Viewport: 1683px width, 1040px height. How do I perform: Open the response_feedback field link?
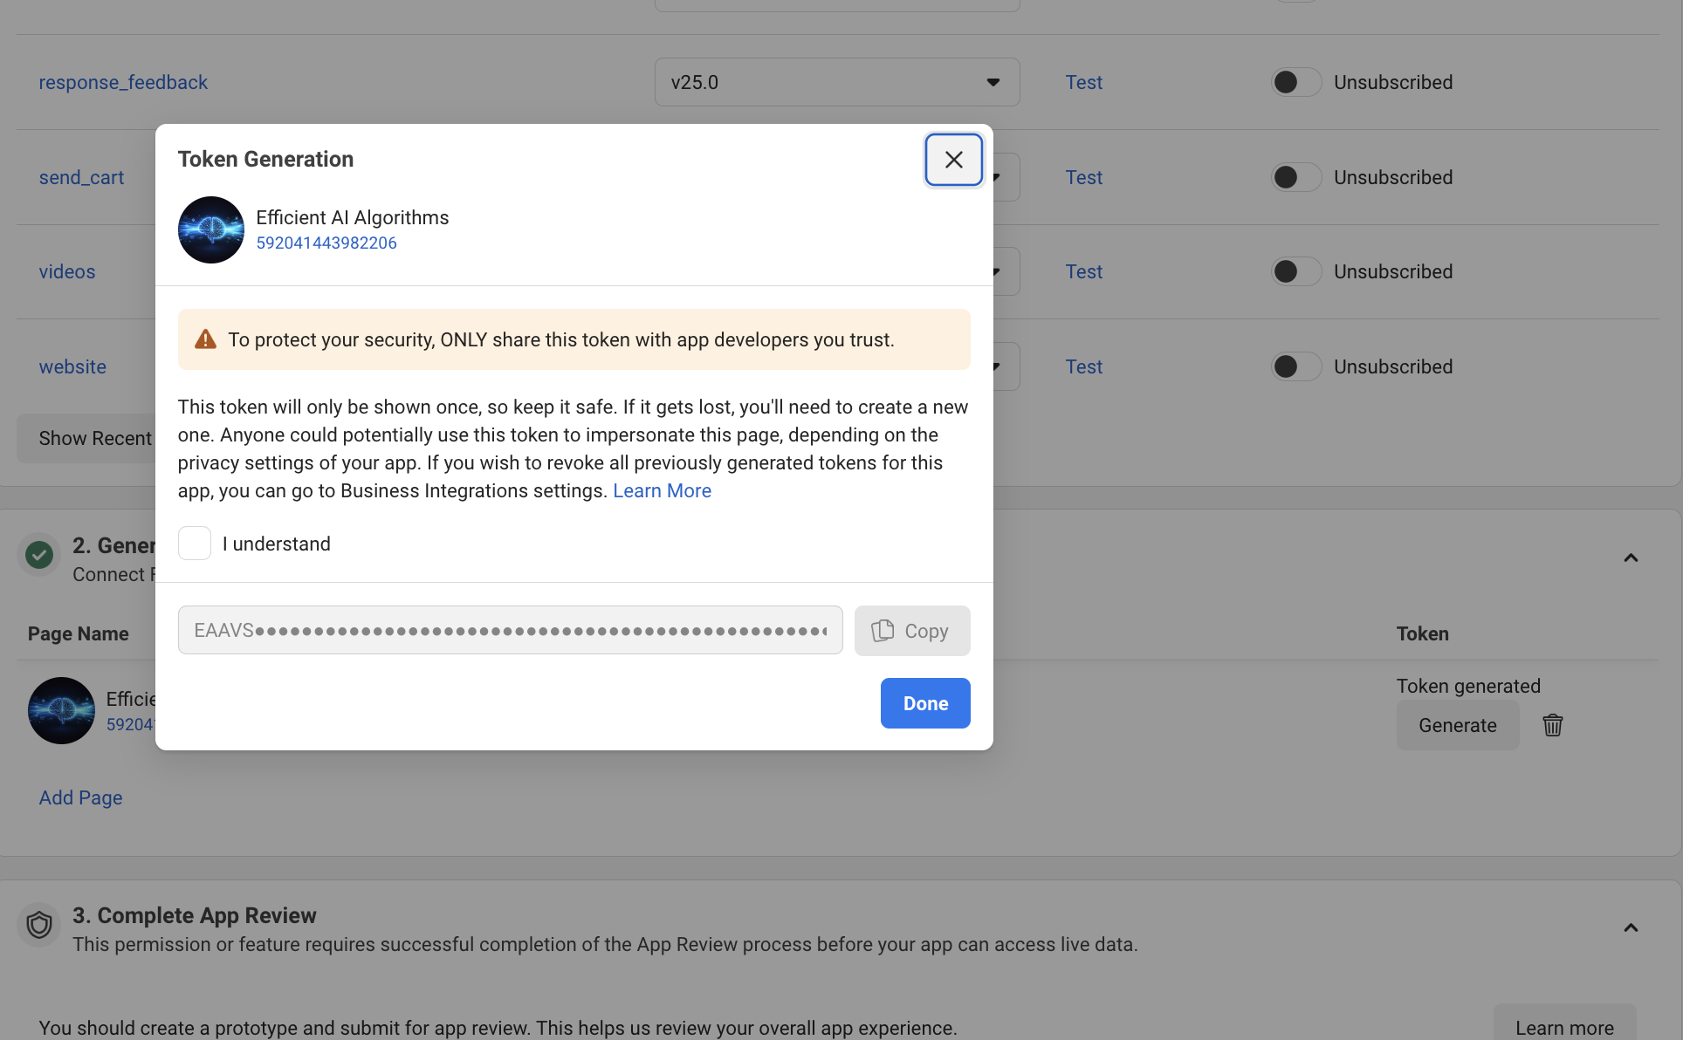click(123, 82)
